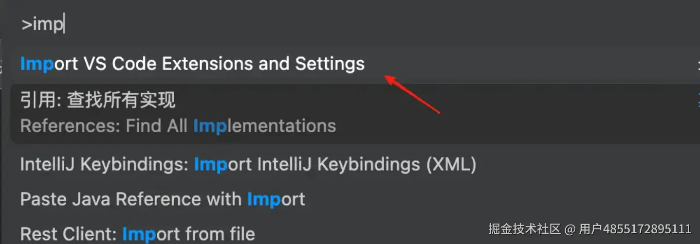700x244 pixels.
Task: Click the Java reference paste command
Action: pyautogui.click(x=163, y=199)
